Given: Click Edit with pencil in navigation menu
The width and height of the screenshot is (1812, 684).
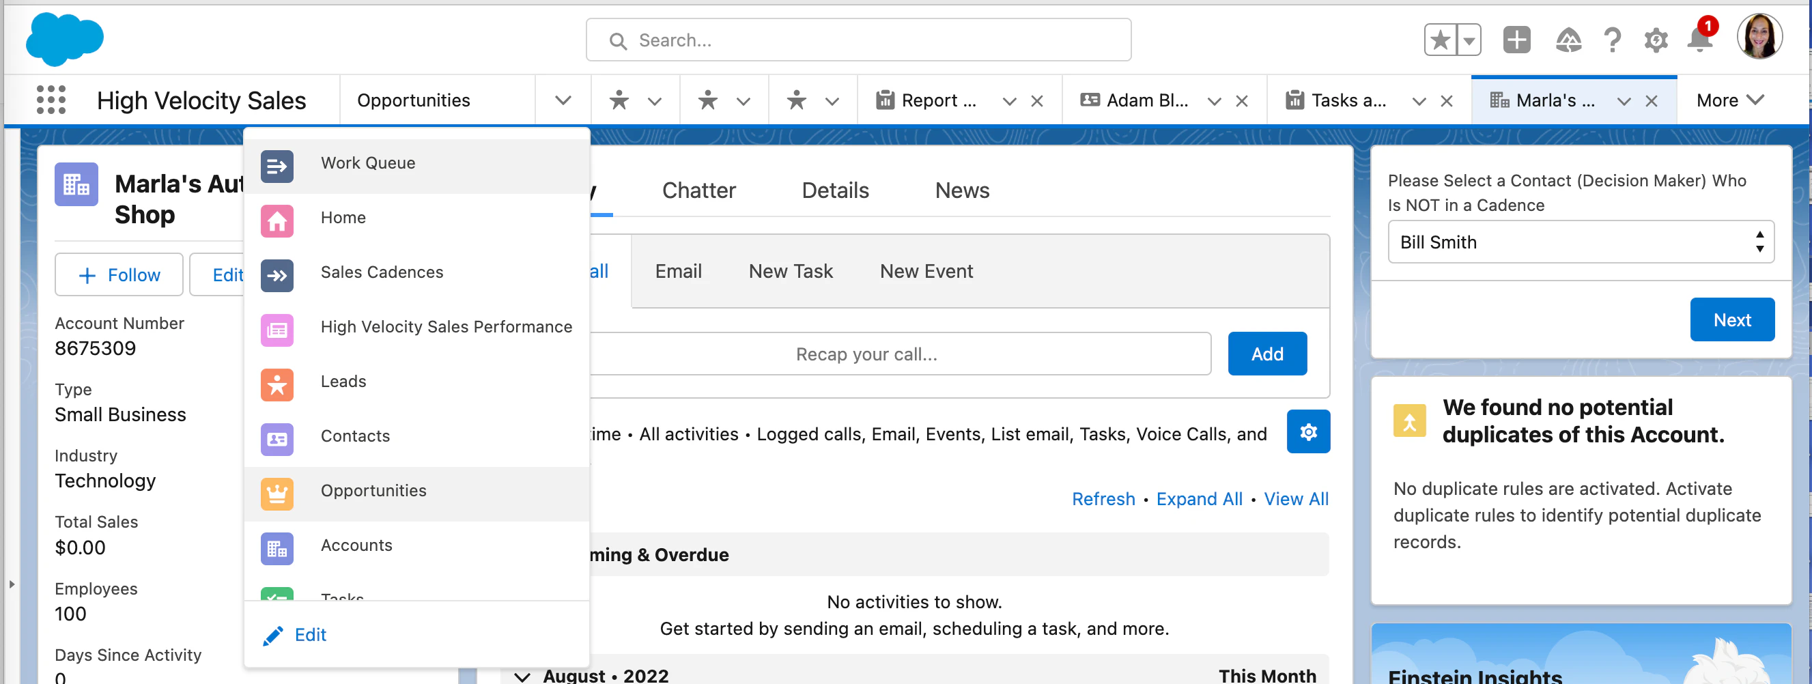Looking at the screenshot, I should [295, 635].
